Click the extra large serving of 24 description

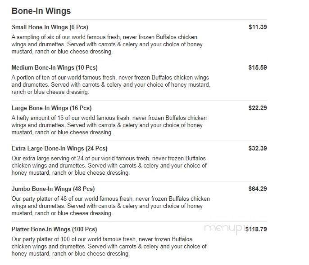tap(109, 166)
